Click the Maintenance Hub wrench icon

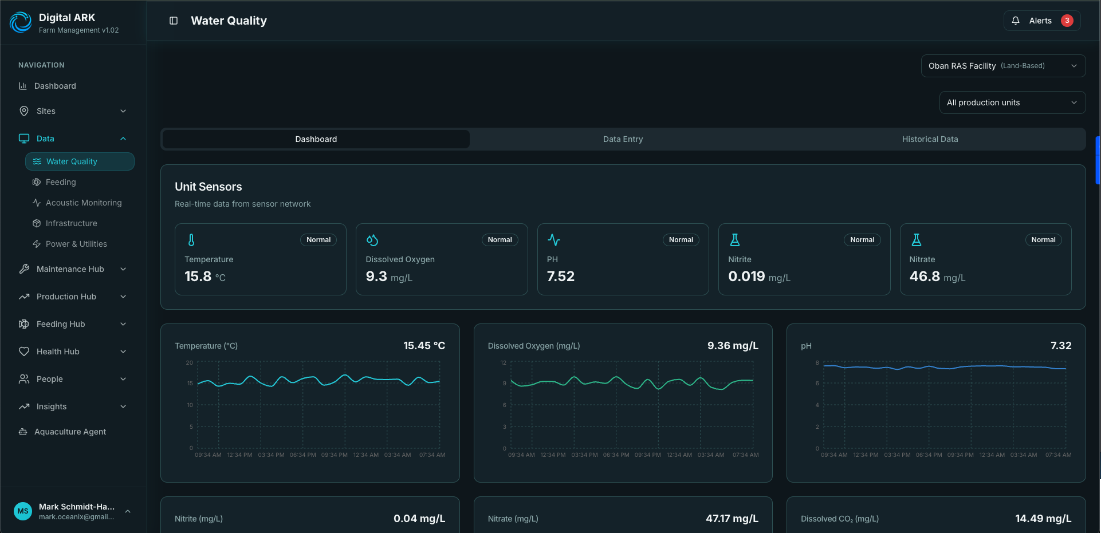(x=24, y=269)
